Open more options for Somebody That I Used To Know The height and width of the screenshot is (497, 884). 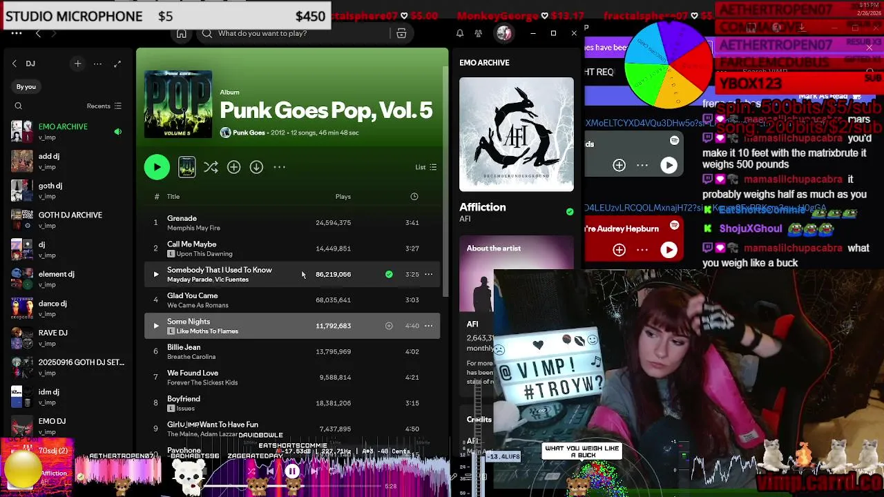(x=428, y=274)
